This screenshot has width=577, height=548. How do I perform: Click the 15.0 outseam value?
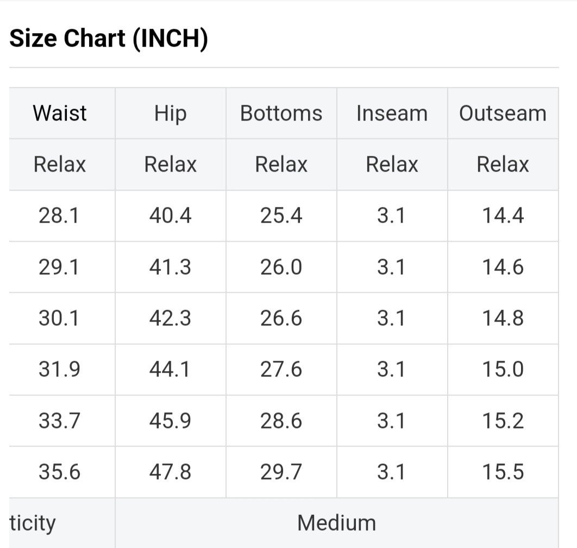503,369
